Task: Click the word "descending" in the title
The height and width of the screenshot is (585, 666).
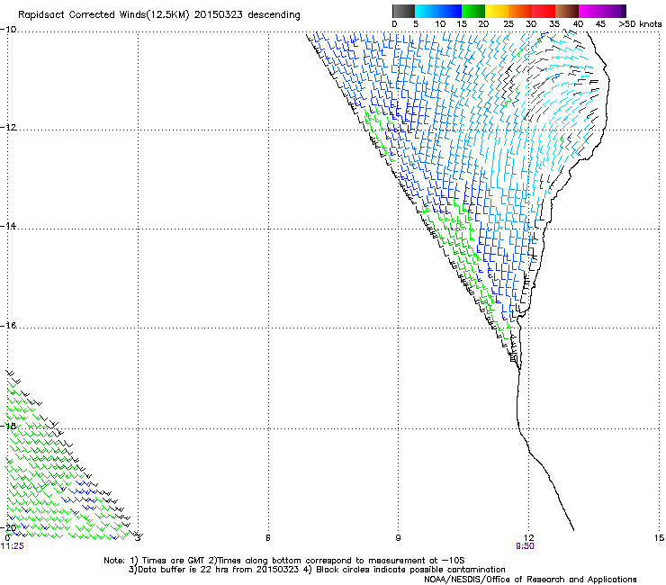Action: [274, 15]
